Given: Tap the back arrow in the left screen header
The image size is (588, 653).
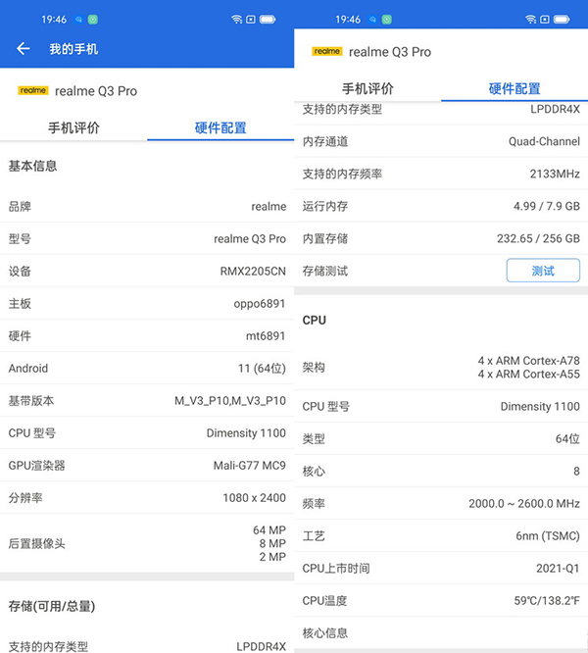Looking at the screenshot, I should [23, 49].
